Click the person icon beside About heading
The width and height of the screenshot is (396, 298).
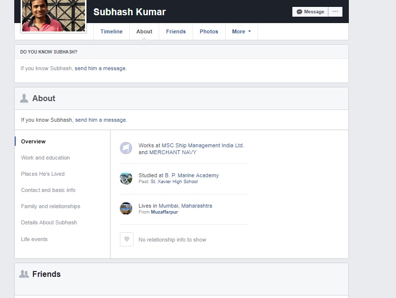tap(24, 98)
